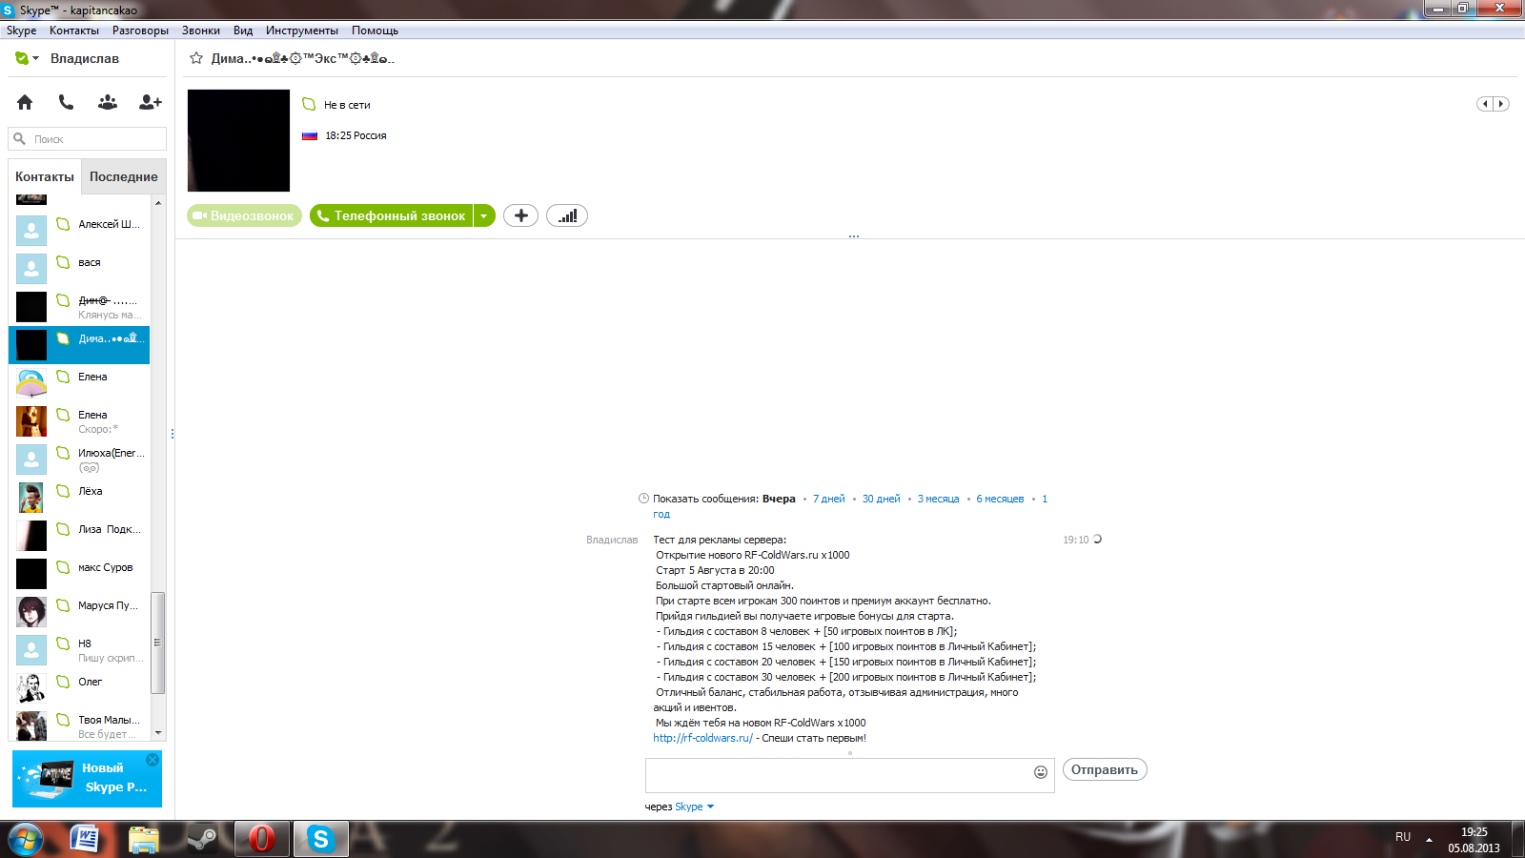Open the call phones dial icon
Viewport: 1525px width, 858px height.
tap(66, 102)
